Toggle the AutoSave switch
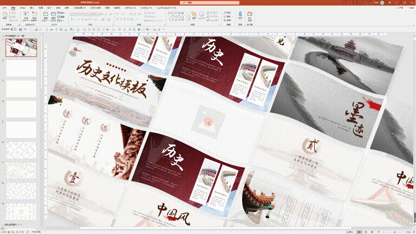This screenshot has height=234, width=416. (14, 29)
